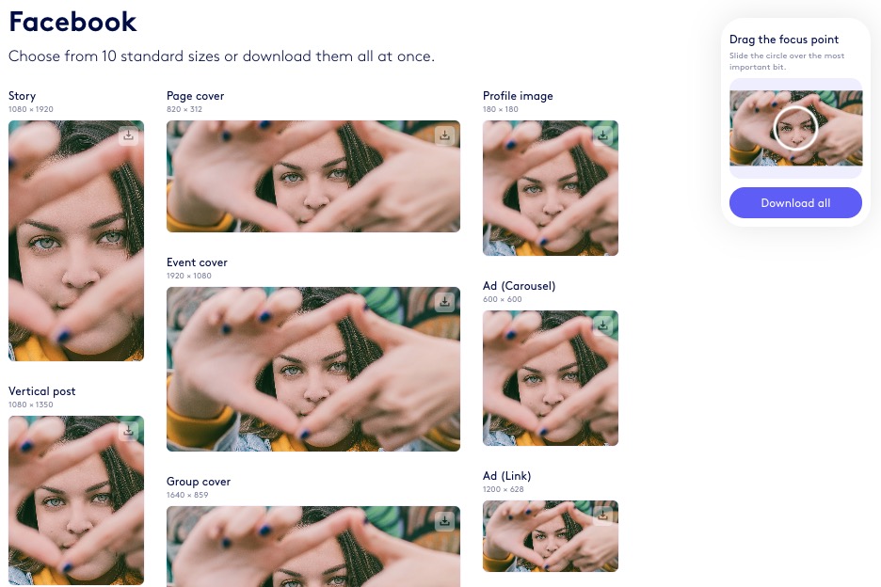Click the '1080 × 1920' size text
The image size is (881, 587).
click(x=31, y=109)
